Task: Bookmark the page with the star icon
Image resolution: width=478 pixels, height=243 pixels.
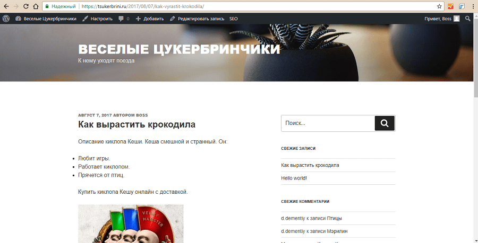Action: [439, 6]
